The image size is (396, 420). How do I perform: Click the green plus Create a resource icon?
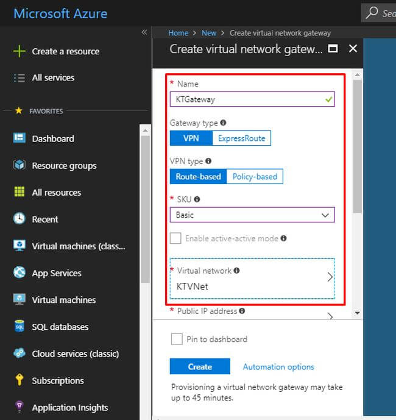19,51
